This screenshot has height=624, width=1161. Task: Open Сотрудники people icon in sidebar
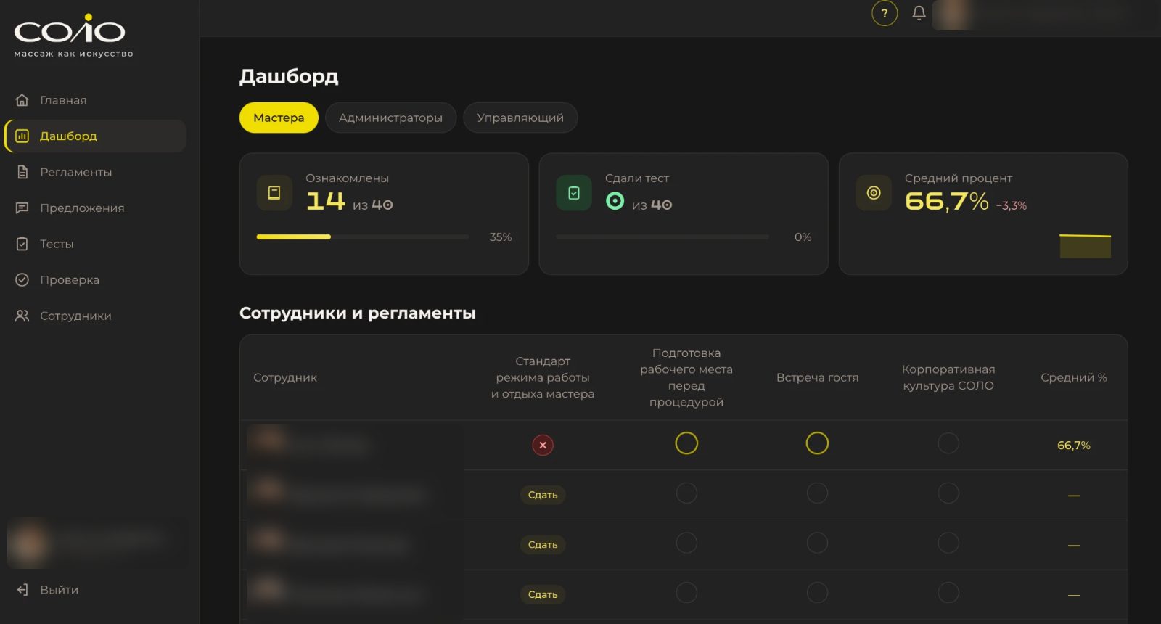tap(22, 316)
